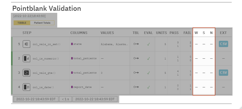This screenshot has height=109, width=242.
Task: Click the resize handle at the bottom-right corner
Action: 240,107
